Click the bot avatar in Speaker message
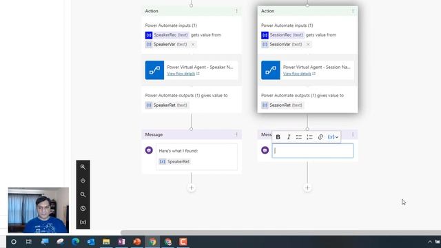 (x=149, y=150)
